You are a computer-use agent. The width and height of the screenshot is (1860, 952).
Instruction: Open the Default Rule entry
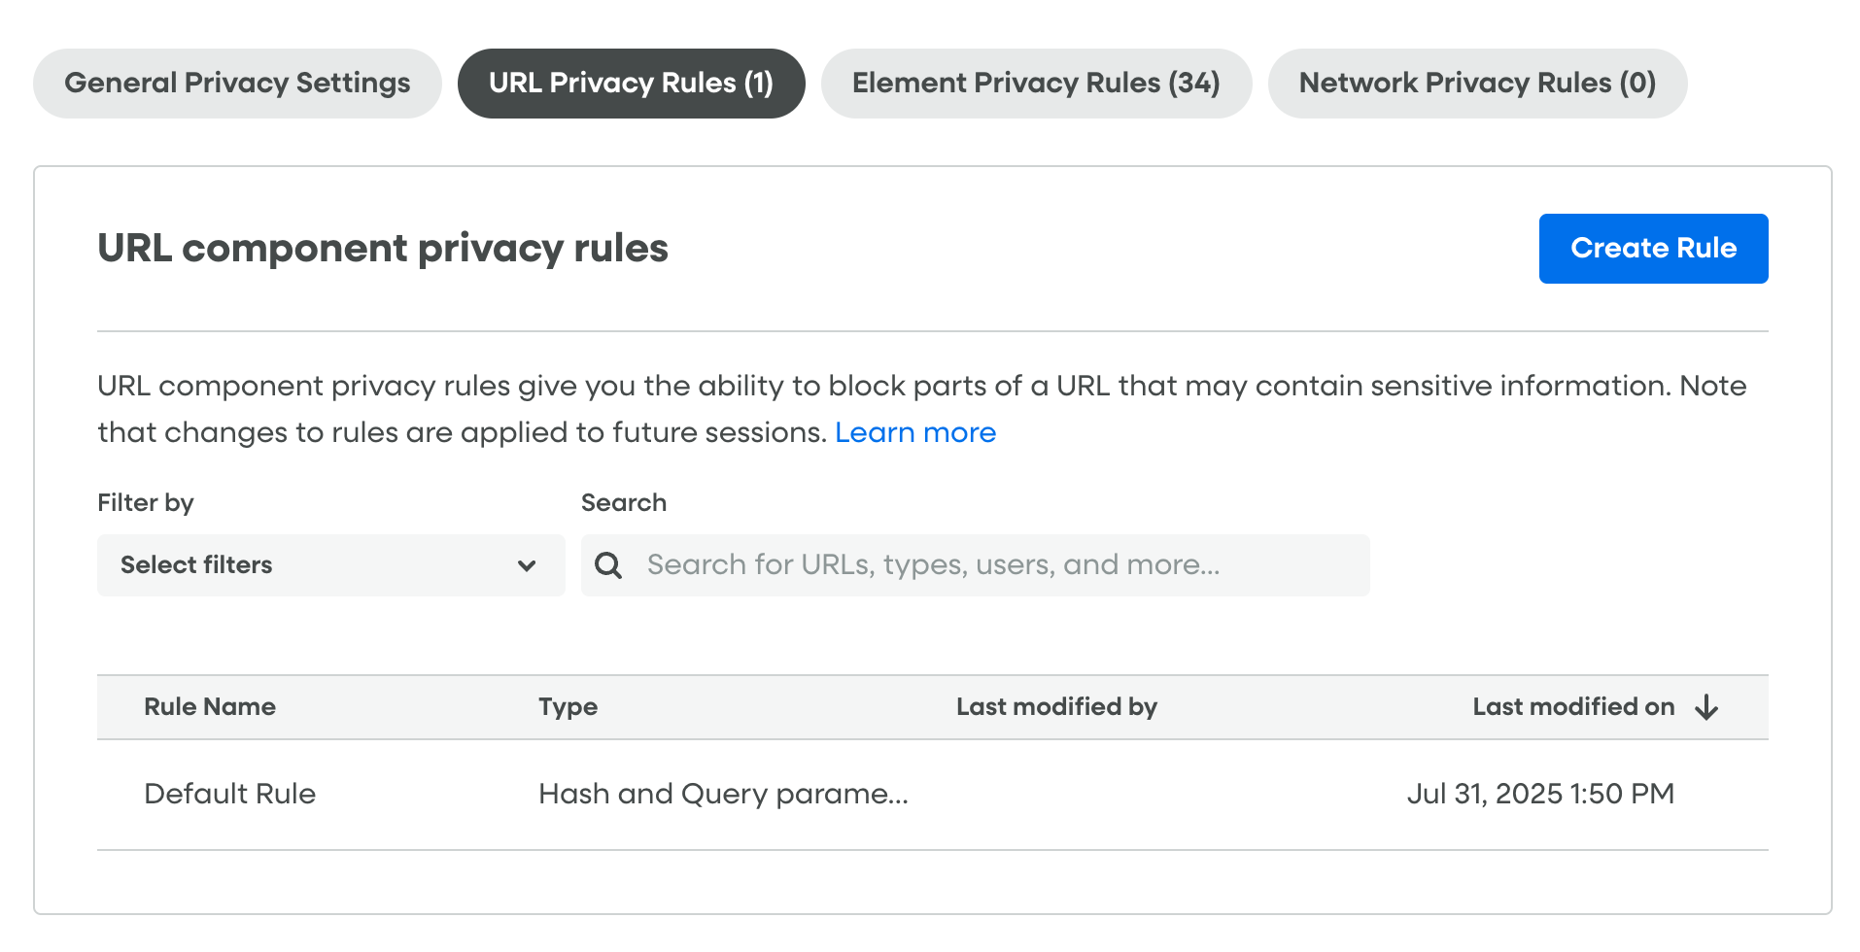[x=229, y=794]
